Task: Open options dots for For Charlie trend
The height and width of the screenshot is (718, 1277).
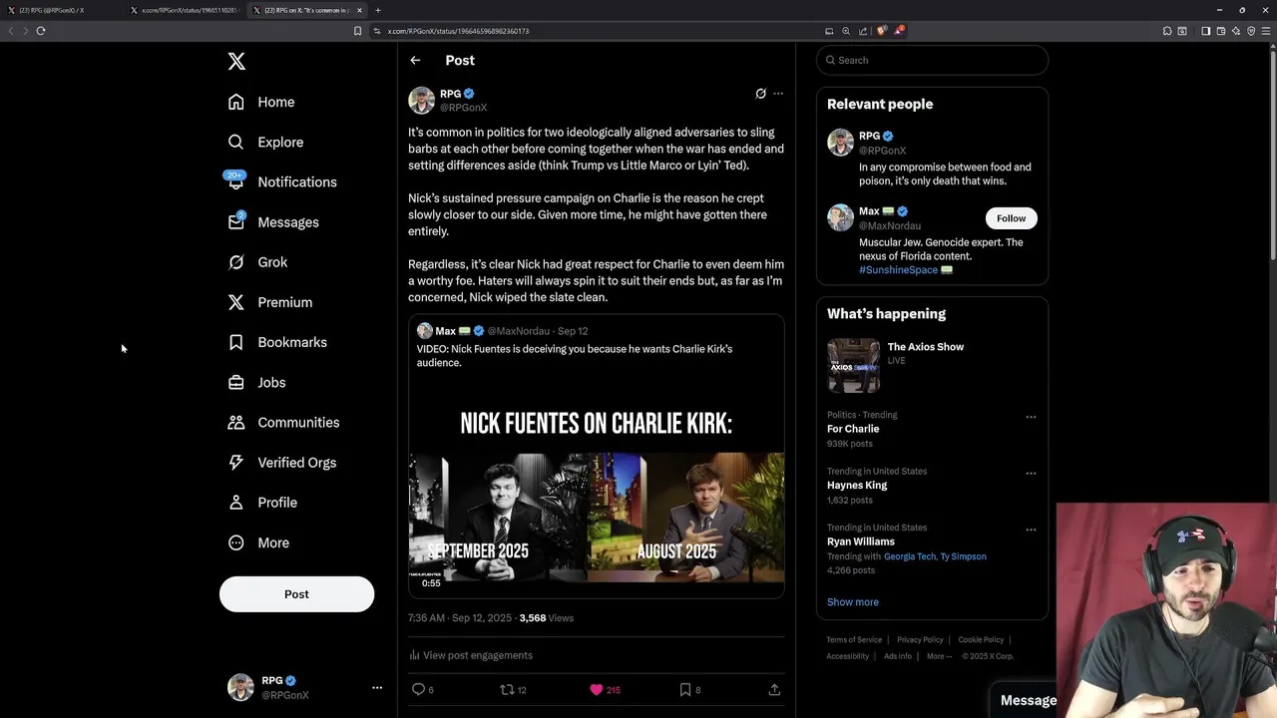Action: click(1031, 417)
